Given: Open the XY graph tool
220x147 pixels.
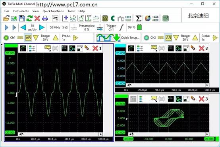Looking at the screenshot, I should pos(81,18).
